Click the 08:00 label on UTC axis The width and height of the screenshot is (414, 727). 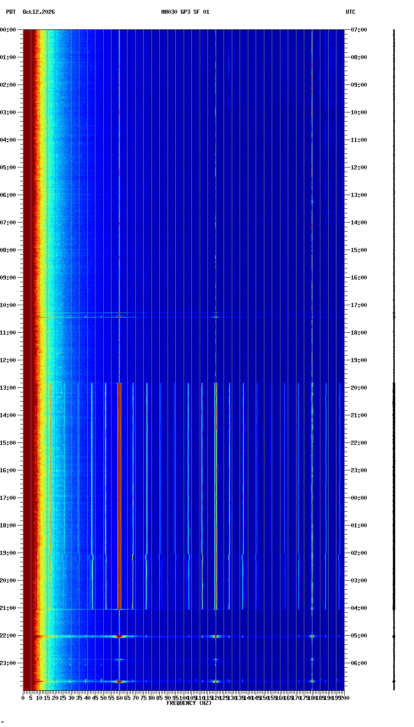click(x=358, y=57)
